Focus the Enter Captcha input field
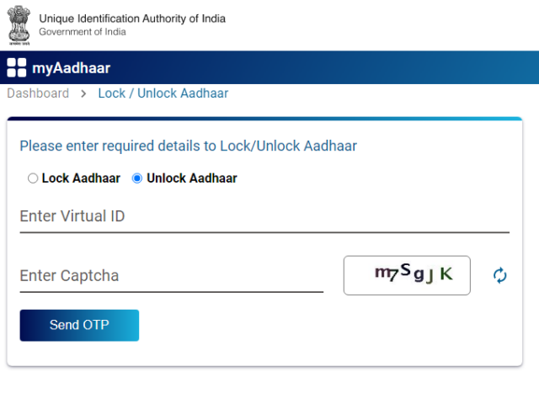Screen dimensions: 539x404 click(172, 277)
